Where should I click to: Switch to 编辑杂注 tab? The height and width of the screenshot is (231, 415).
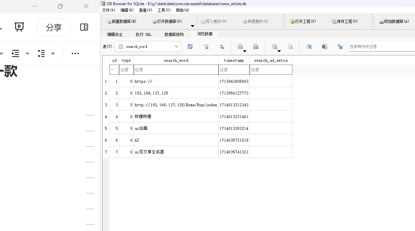(x=115, y=34)
